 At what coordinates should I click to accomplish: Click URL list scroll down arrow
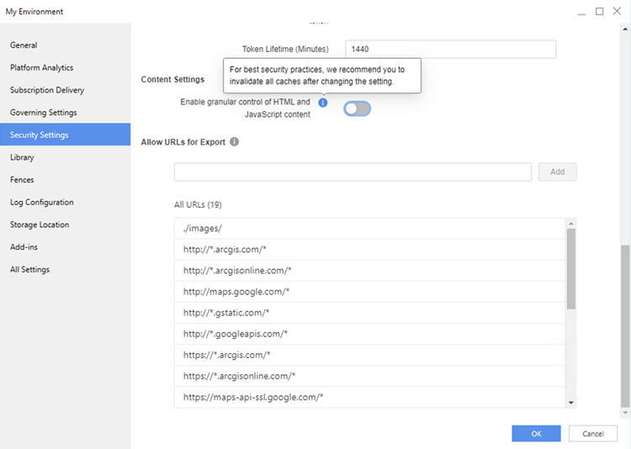coord(571,403)
